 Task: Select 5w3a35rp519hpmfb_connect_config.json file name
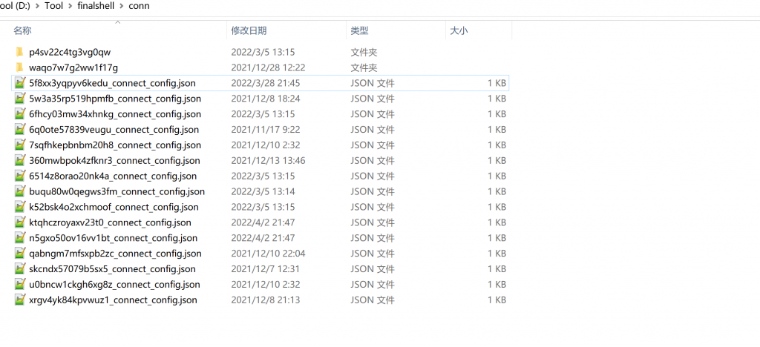(x=115, y=99)
